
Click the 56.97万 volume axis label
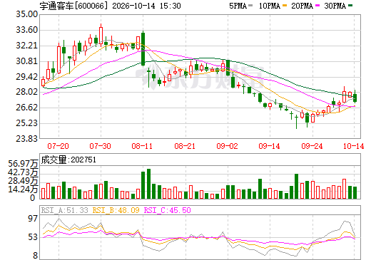click(23, 164)
